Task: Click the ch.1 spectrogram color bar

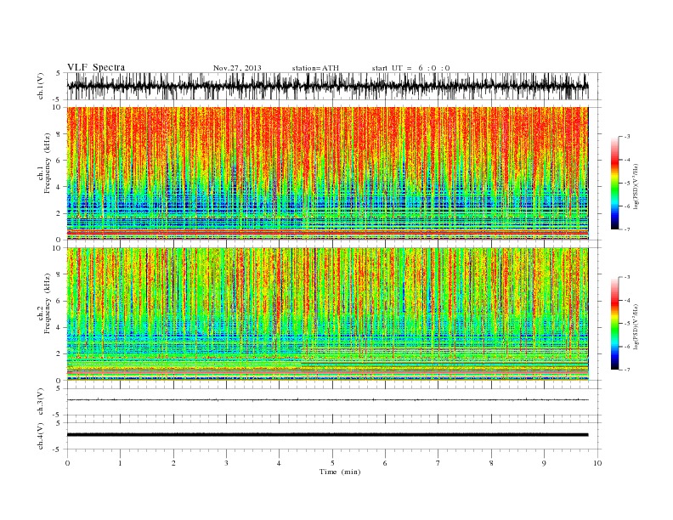Action: (614, 183)
